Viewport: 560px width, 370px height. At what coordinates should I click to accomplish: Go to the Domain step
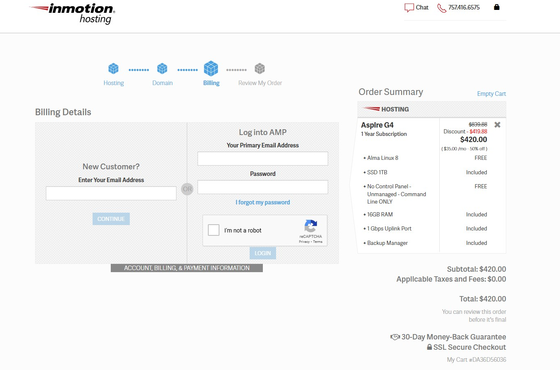(162, 83)
